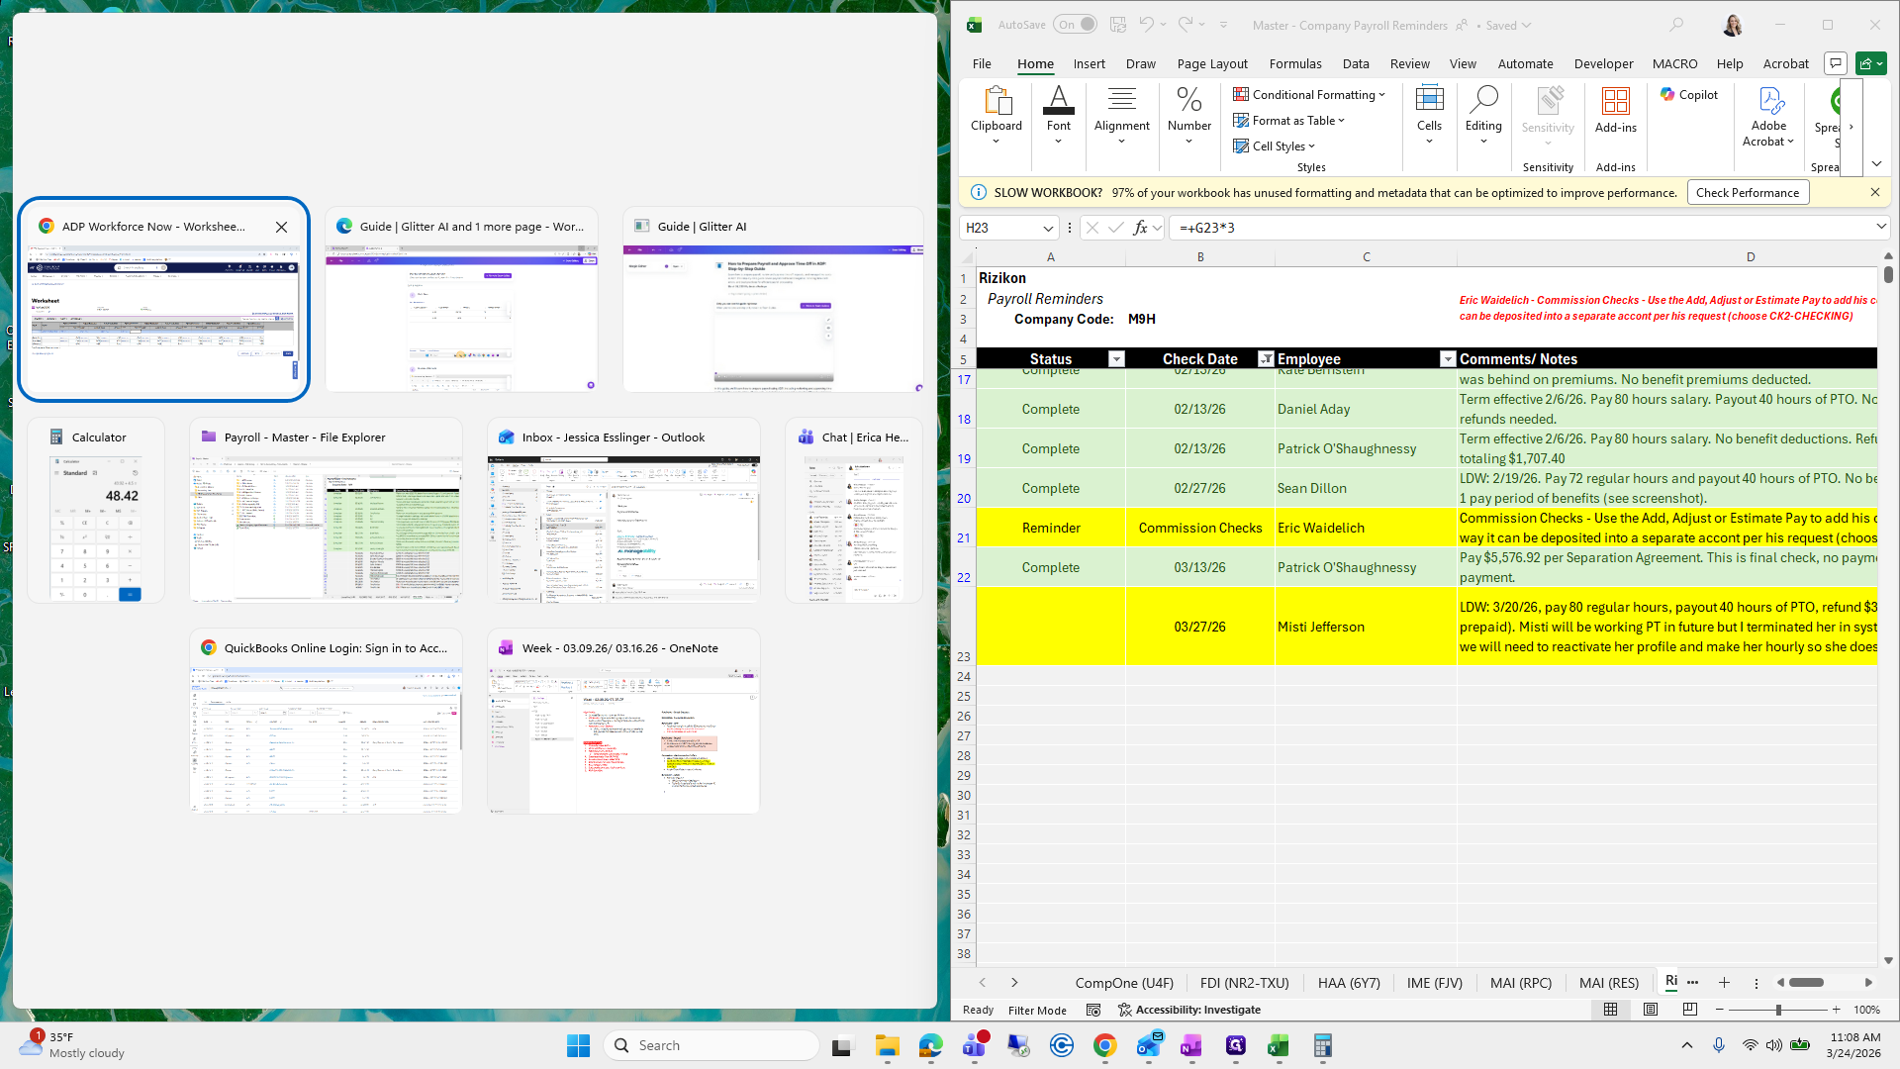Click the Insert Function fx icon
Screen dimensions: 1900x1069
(1140, 228)
